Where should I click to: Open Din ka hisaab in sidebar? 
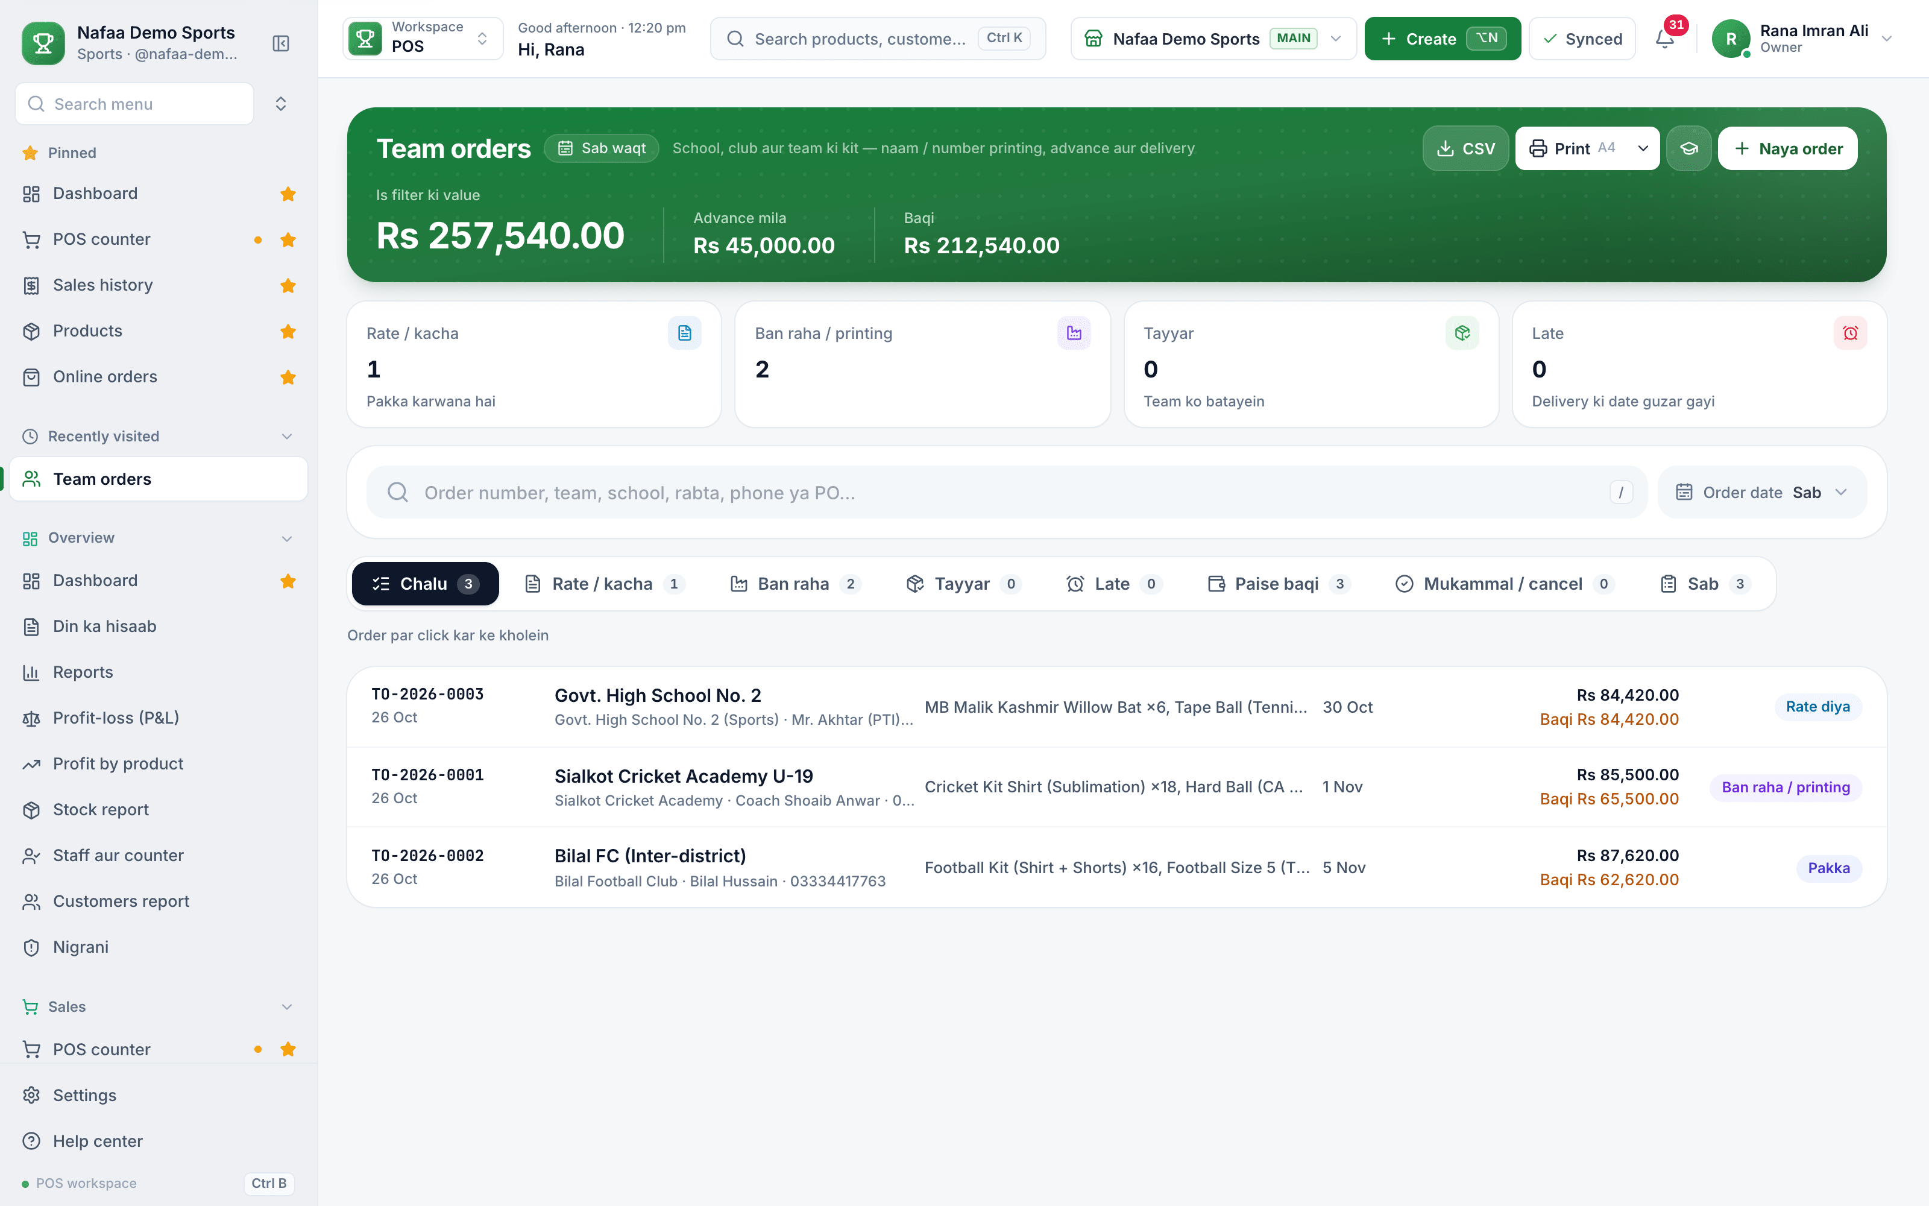coord(159,626)
